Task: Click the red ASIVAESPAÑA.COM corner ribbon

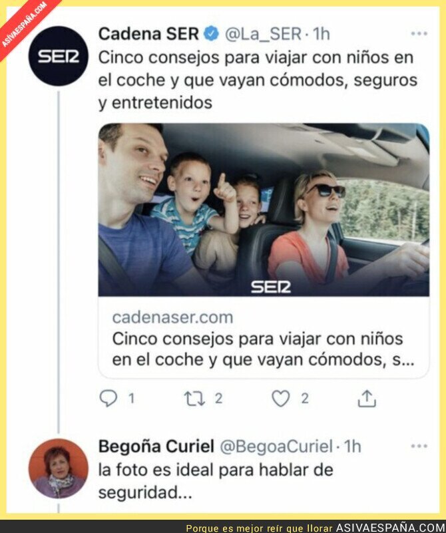Action: 24,24
